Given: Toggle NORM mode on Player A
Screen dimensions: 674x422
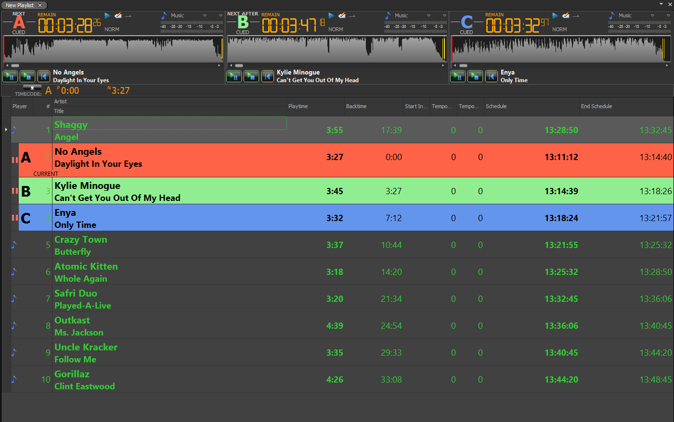Looking at the screenshot, I should [112, 29].
